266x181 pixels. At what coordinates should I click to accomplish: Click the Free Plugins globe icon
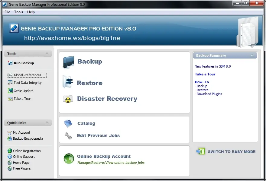pos(10,168)
